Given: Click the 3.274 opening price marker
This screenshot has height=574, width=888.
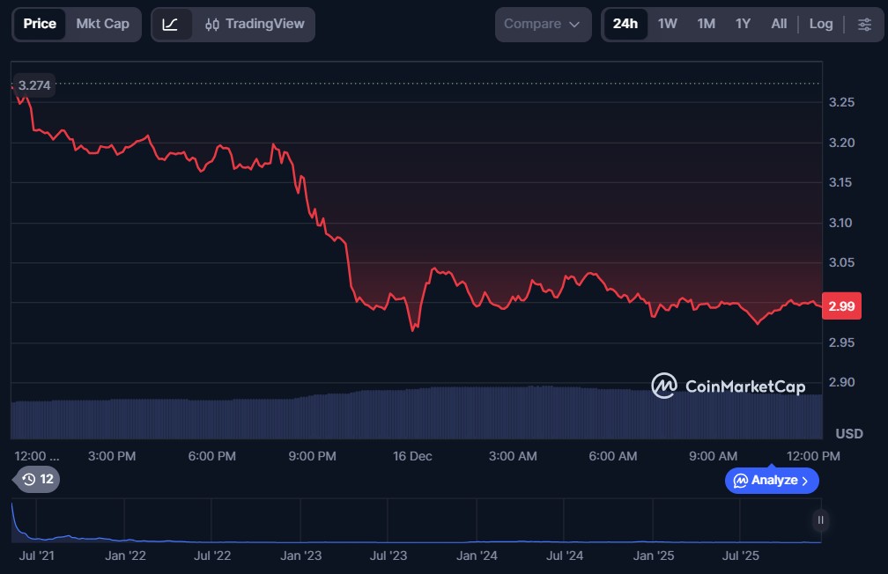Looking at the screenshot, I should [x=34, y=85].
